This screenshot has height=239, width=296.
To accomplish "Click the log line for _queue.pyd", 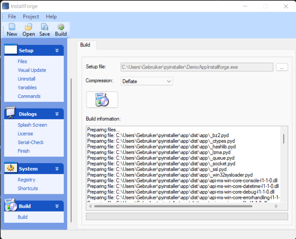I will click(x=161, y=158).
